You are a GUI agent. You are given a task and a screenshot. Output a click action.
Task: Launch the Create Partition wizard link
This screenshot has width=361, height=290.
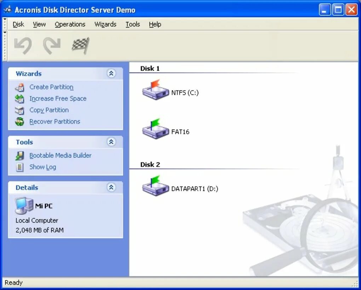coord(51,87)
